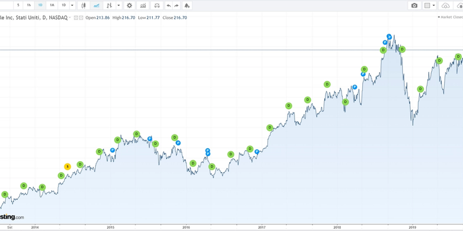This screenshot has height=231, width=463.
Task: Click the 2018 label on the time axis
Action: [337, 227]
